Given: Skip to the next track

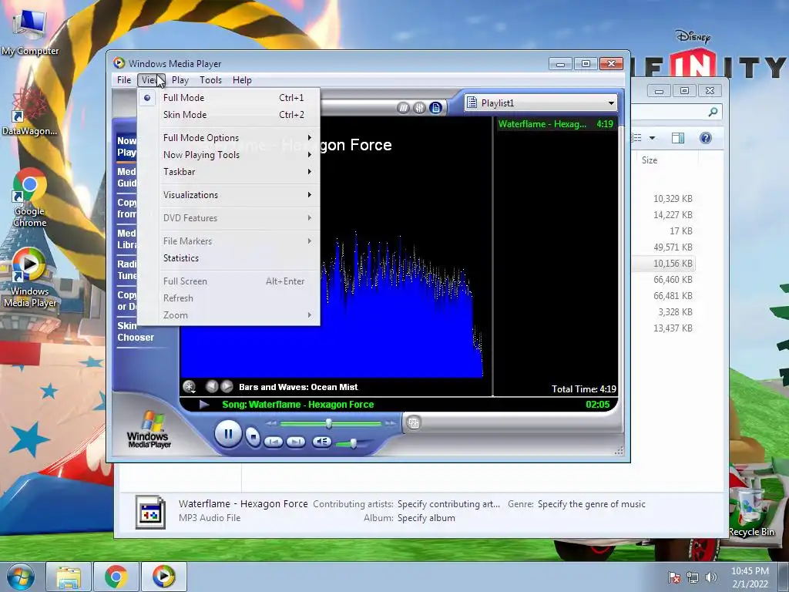Looking at the screenshot, I should pyautogui.click(x=295, y=442).
